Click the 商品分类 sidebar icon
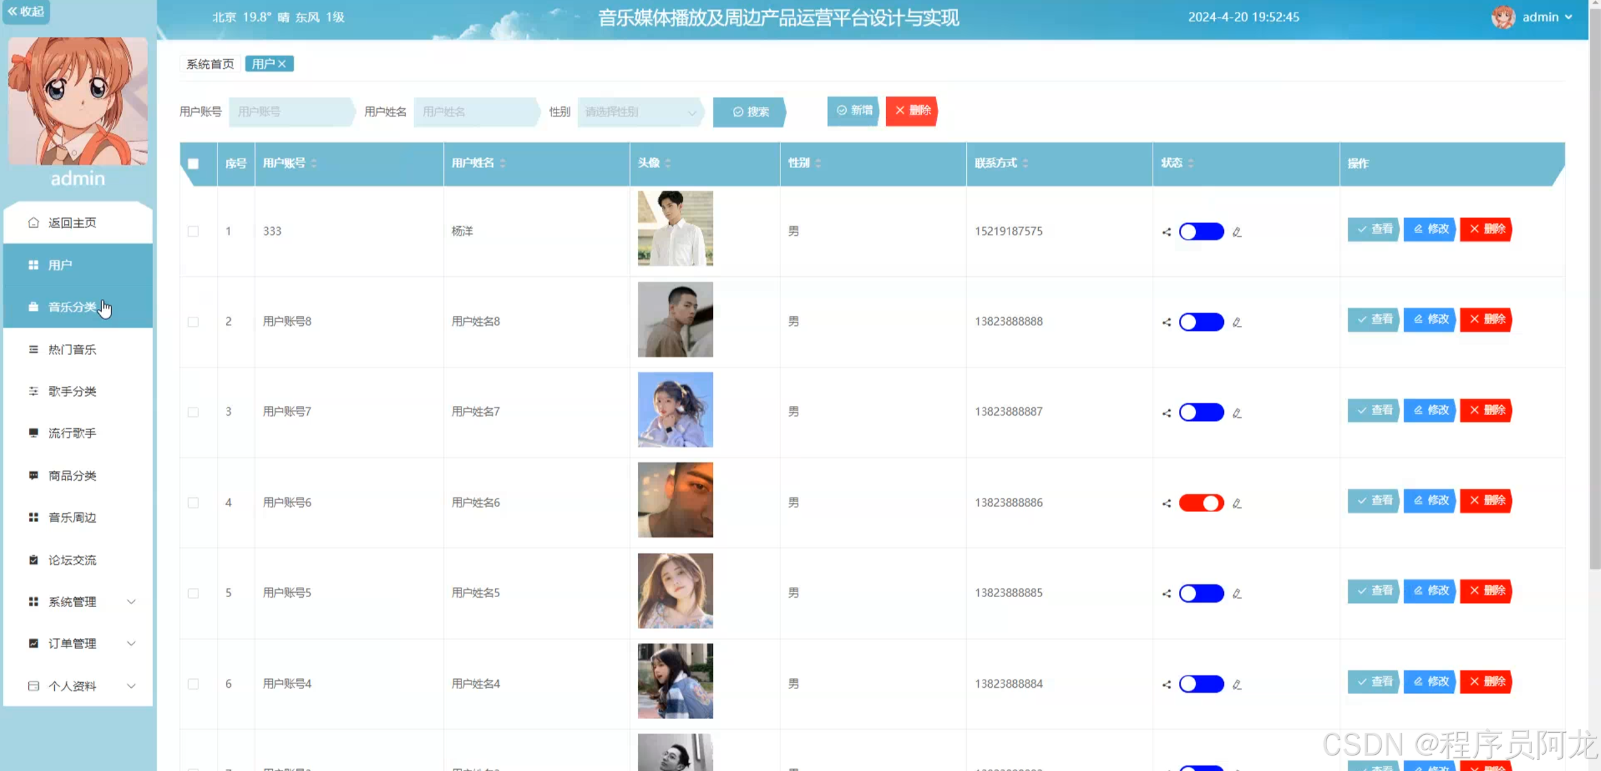 click(x=34, y=475)
